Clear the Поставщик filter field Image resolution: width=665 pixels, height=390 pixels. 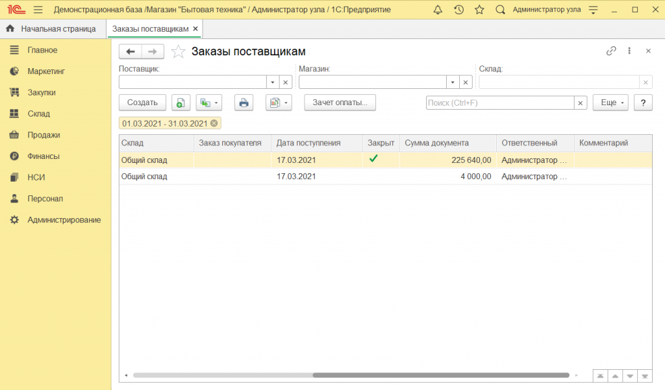pyautogui.click(x=285, y=82)
